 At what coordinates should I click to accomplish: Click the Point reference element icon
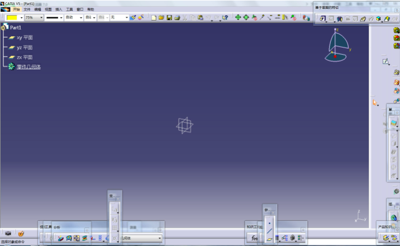[x=269, y=223]
